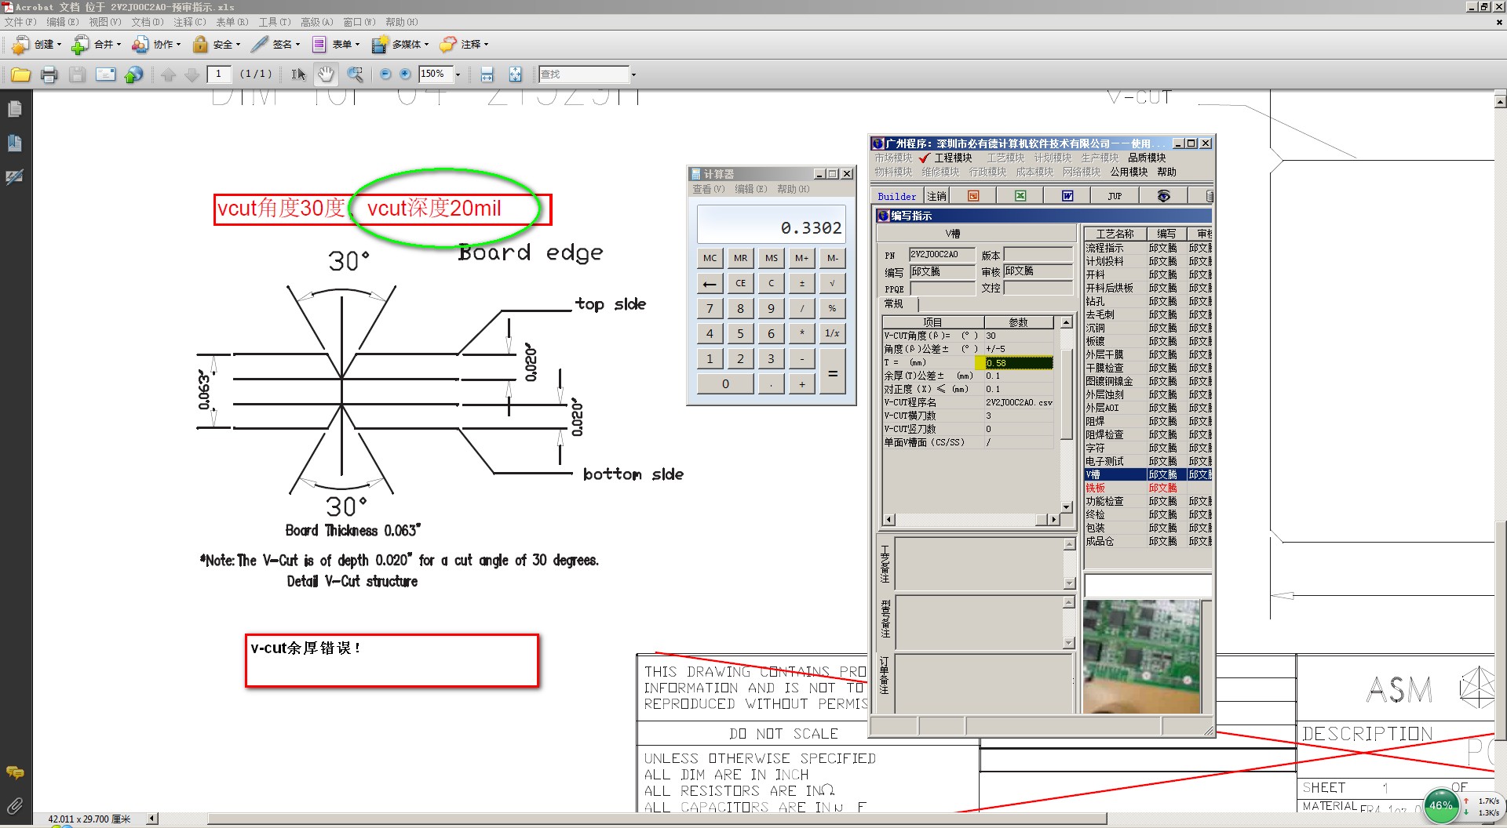Click the email envelope icon
Screen dimensions: 1507x828
tap(105, 74)
